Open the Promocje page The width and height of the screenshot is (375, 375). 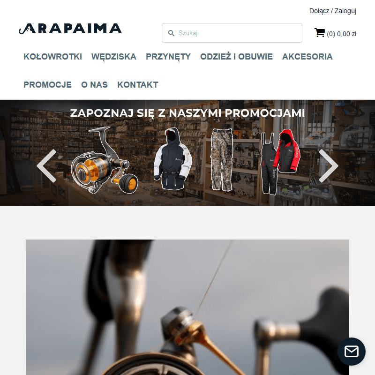pos(48,85)
